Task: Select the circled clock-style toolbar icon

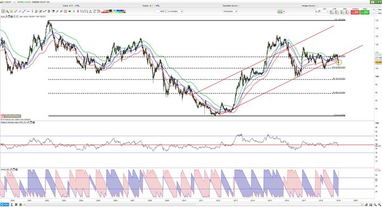Action: click(65, 11)
